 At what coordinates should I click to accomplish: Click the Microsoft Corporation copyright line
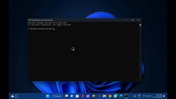(50, 25)
